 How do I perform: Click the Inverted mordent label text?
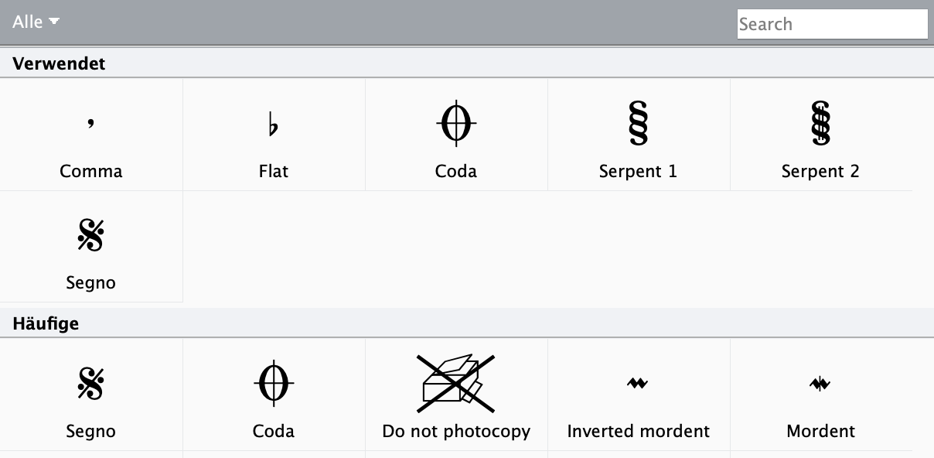pyautogui.click(x=639, y=431)
